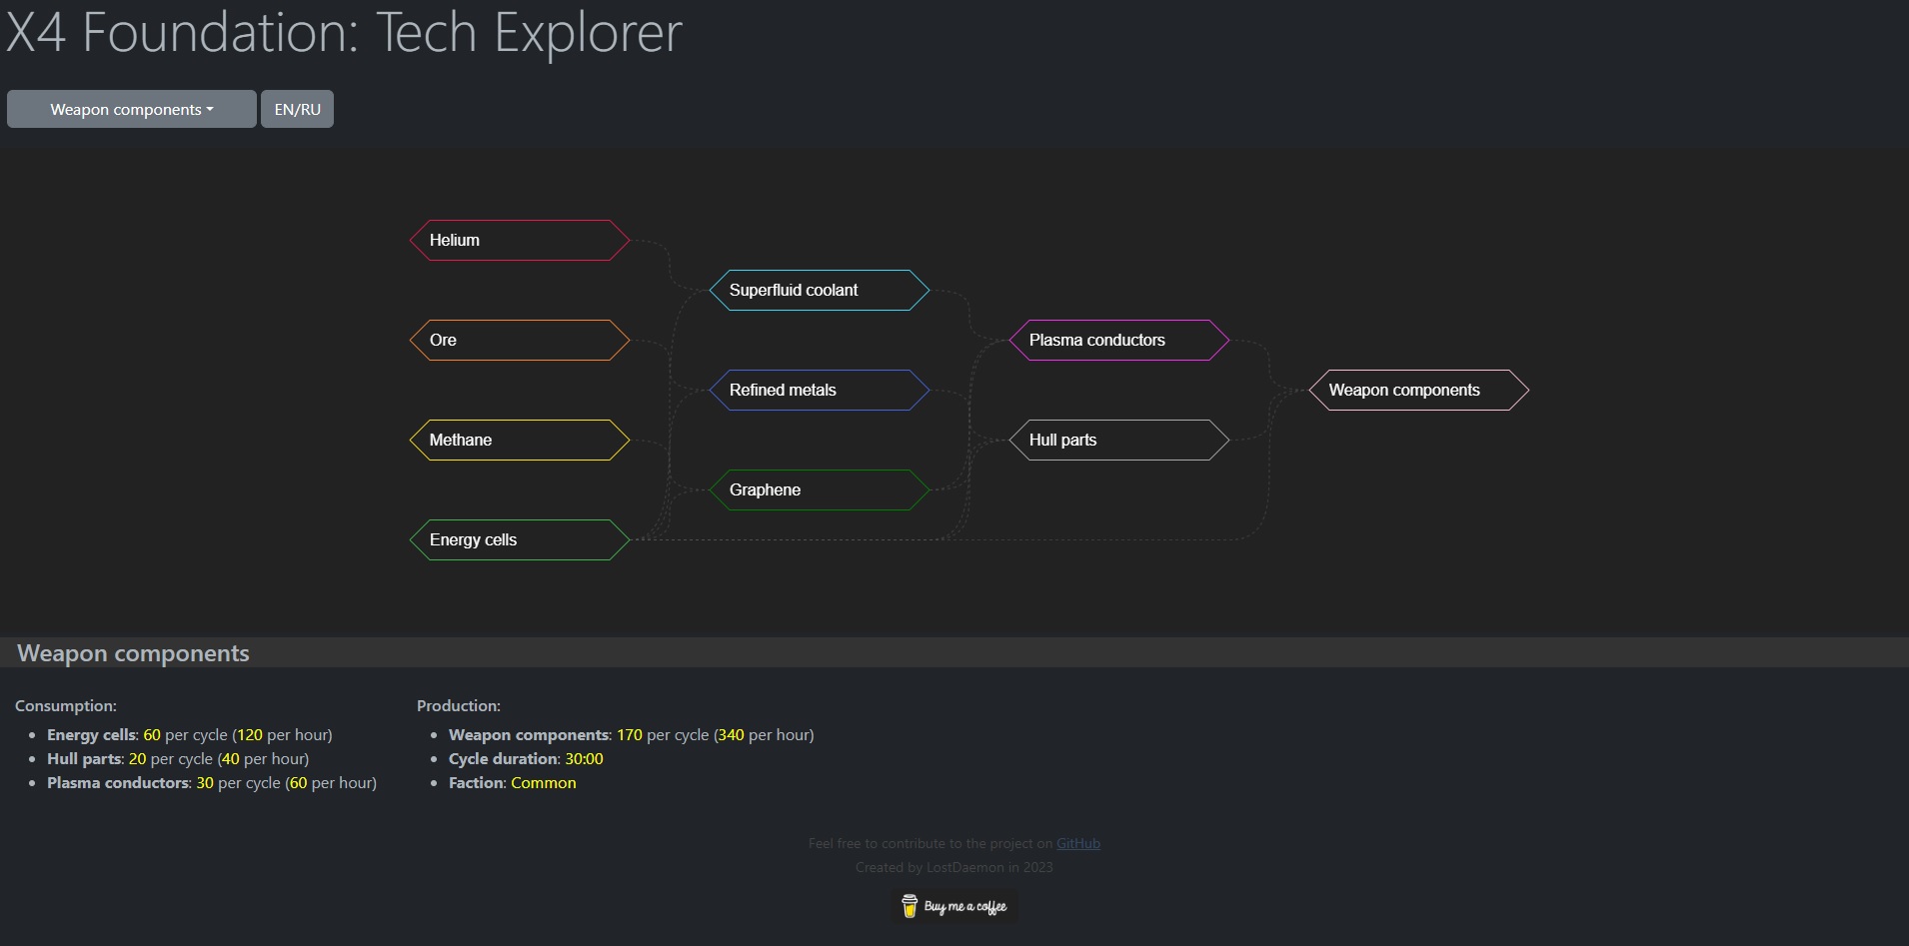Image resolution: width=1909 pixels, height=946 pixels.
Task: Click the Production: label
Action: click(x=459, y=705)
